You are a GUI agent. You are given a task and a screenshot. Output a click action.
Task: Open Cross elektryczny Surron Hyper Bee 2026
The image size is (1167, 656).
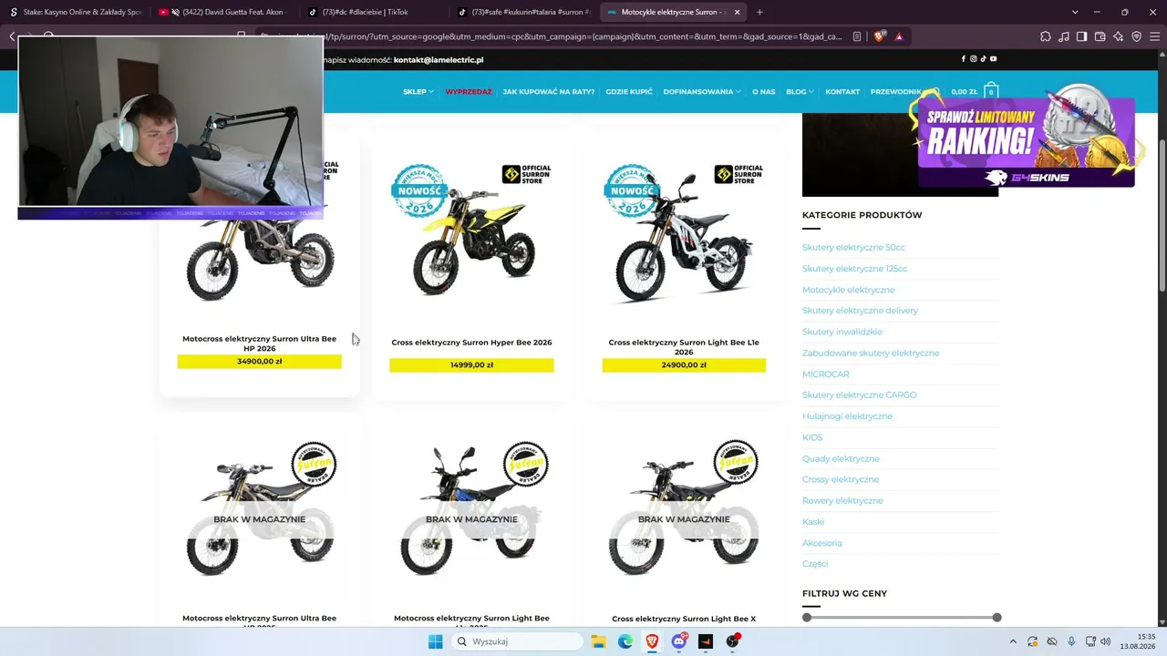[x=471, y=343]
